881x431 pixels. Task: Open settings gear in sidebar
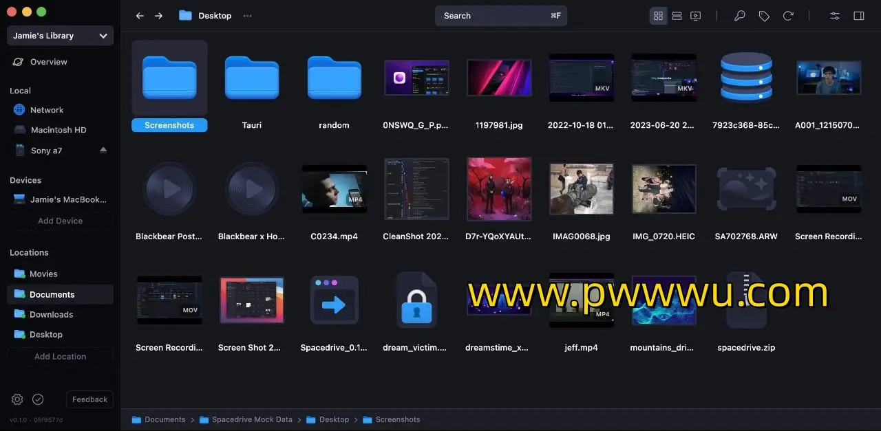pos(17,399)
